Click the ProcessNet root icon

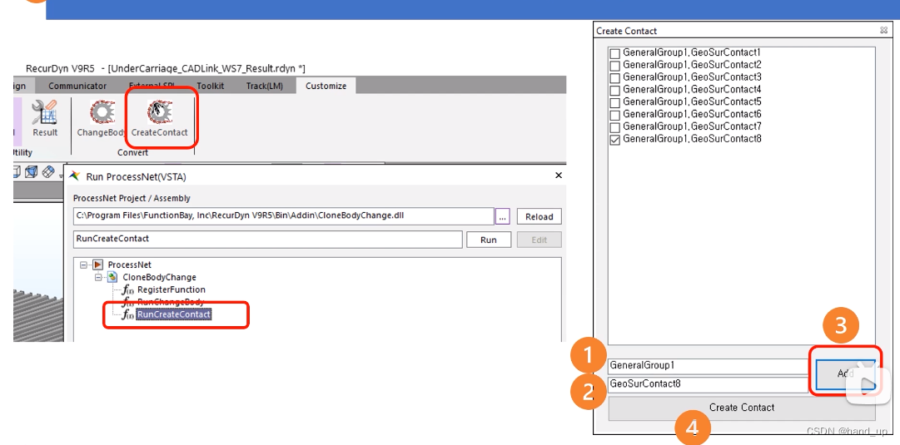click(x=97, y=265)
